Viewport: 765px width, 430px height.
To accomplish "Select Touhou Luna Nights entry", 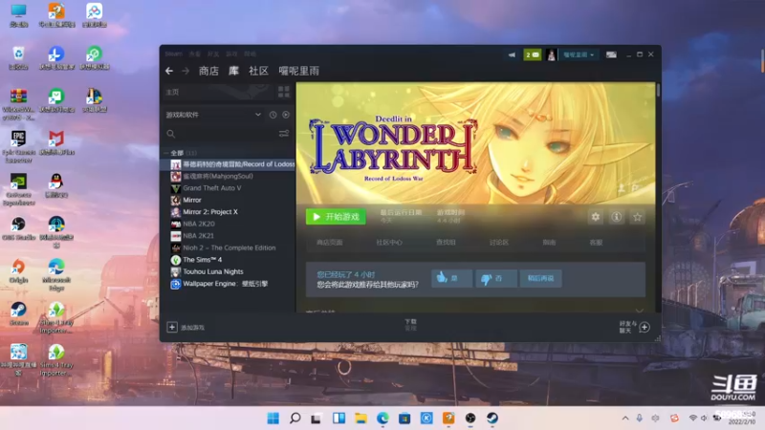I will 228,272.
